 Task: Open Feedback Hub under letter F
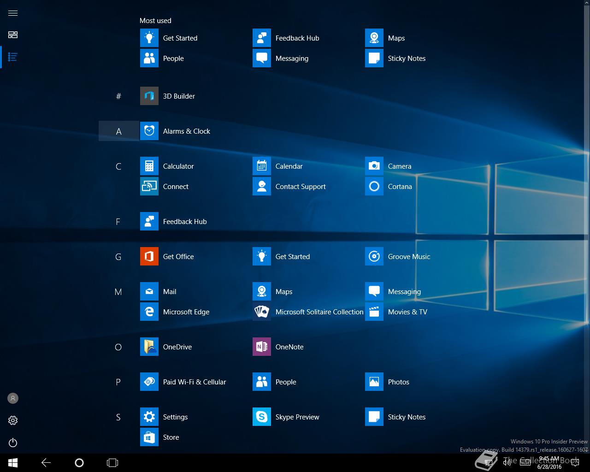(x=149, y=221)
